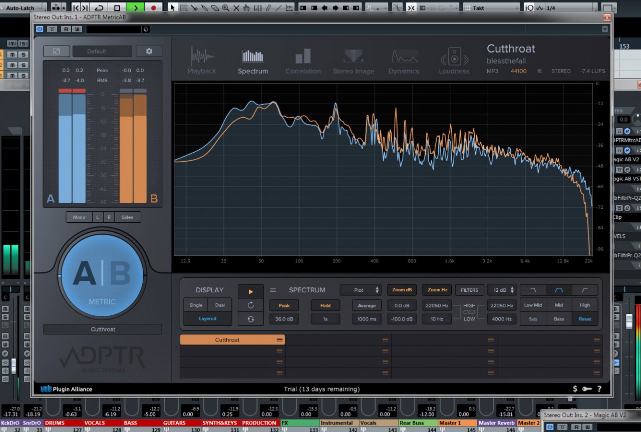This screenshot has height=432, width=641.
Task: Open the Correlation meter view
Action: 303,61
